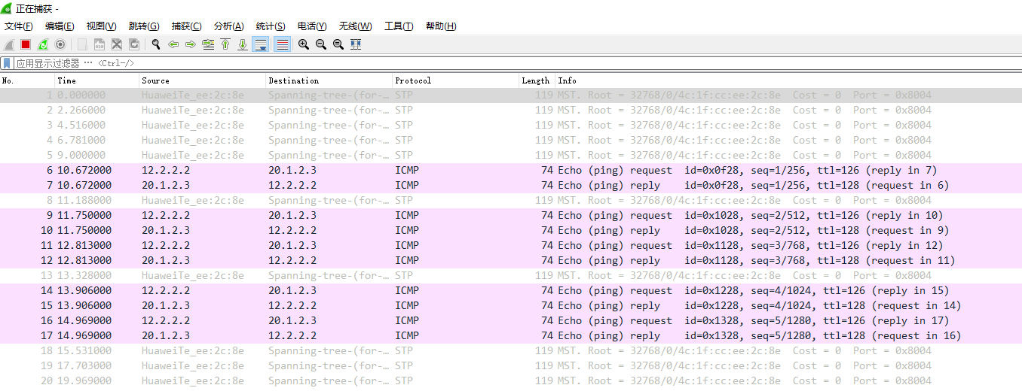Reset text to normal size
The height and width of the screenshot is (391, 1022).
(338, 44)
